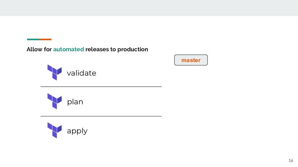Click the word 'production' in the heading
This screenshot has height=167, width=298.
(133, 50)
